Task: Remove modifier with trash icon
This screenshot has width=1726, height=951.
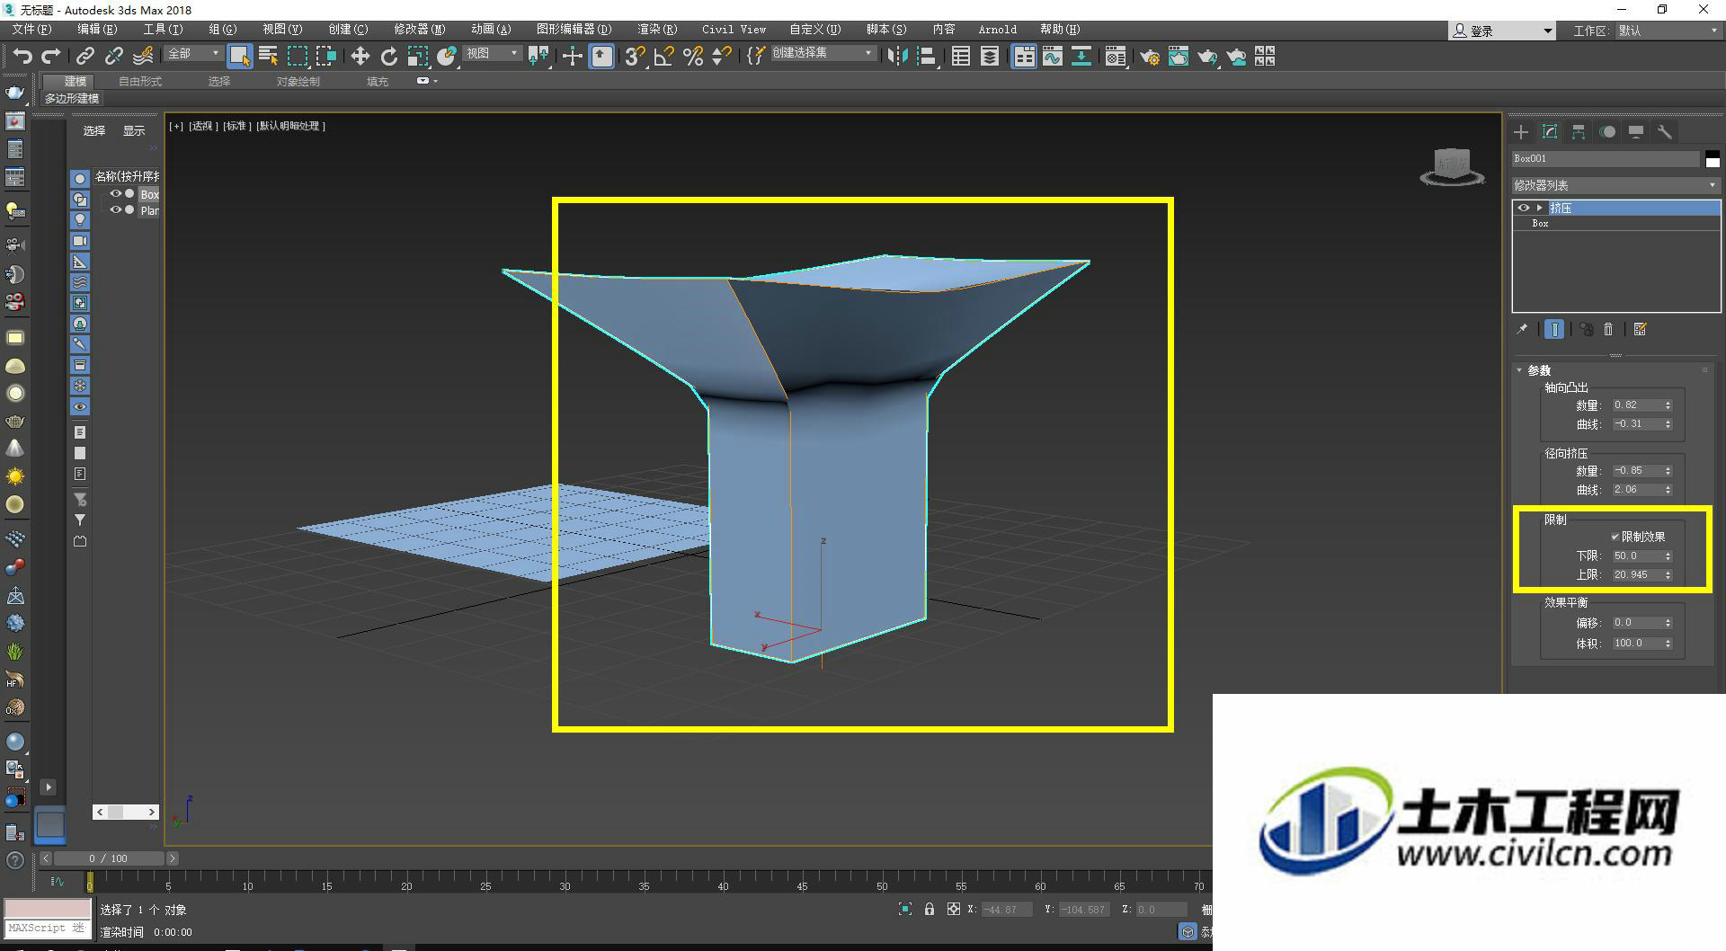Action: (1609, 330)
